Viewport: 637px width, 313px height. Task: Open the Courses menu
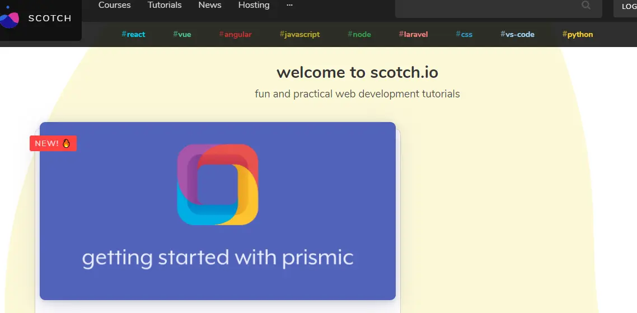coord(115,5)
